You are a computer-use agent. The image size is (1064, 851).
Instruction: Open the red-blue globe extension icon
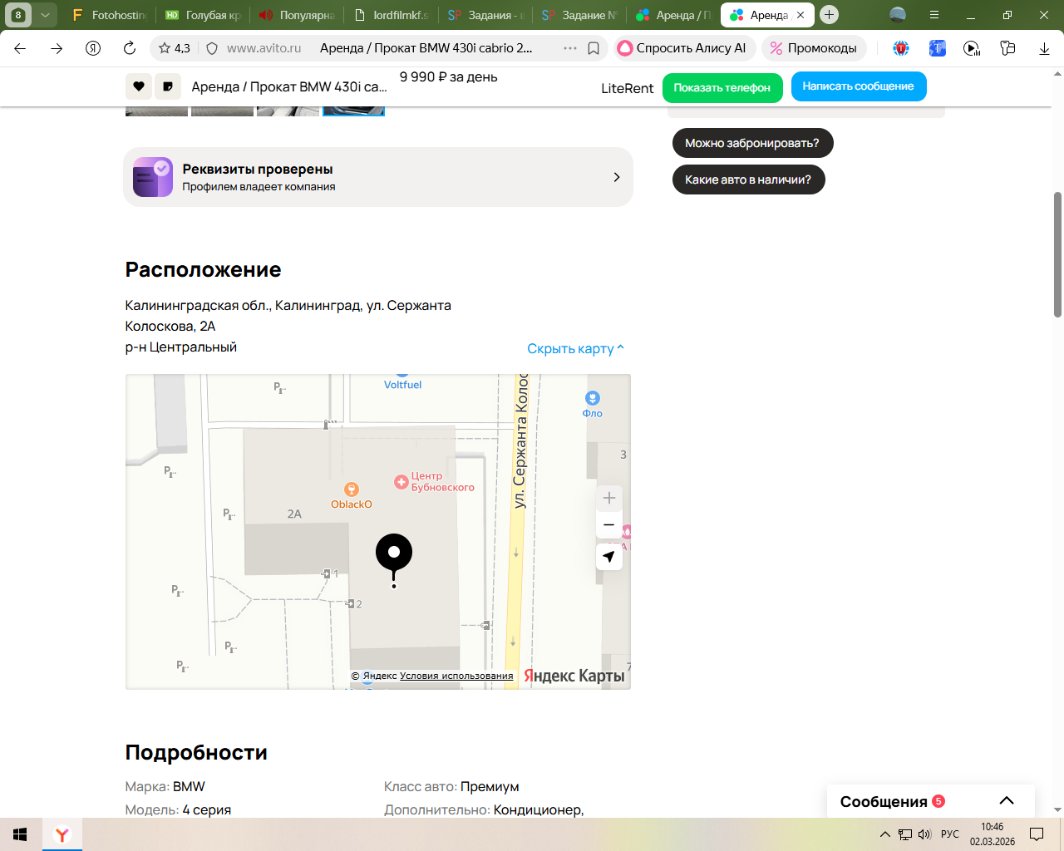pyautogui.click(x=901, y=48)
